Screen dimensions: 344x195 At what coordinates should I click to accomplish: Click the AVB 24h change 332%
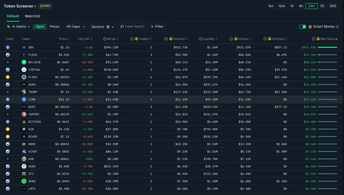tap(89, 159)
